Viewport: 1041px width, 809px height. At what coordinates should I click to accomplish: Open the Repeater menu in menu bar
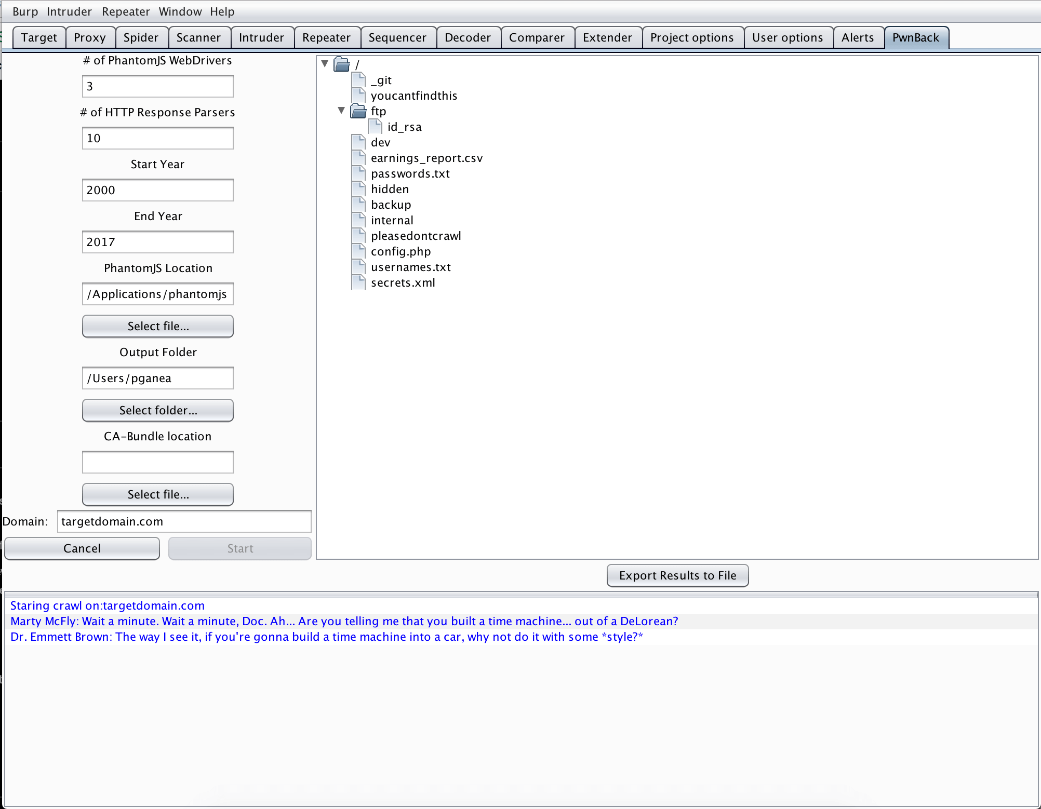pos(126,11)
